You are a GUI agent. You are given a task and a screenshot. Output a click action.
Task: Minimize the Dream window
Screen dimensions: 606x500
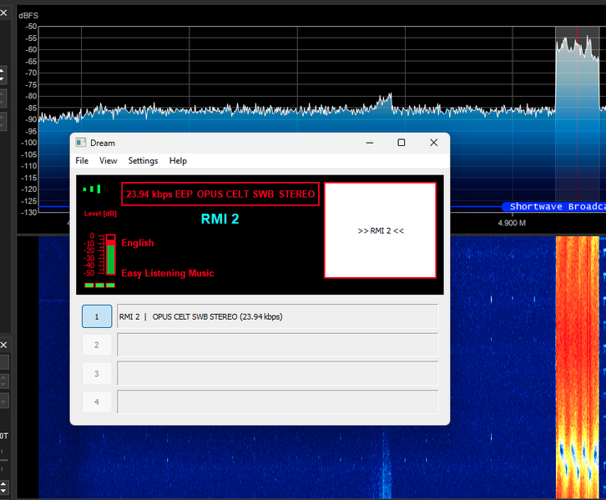tap(370, 143)
